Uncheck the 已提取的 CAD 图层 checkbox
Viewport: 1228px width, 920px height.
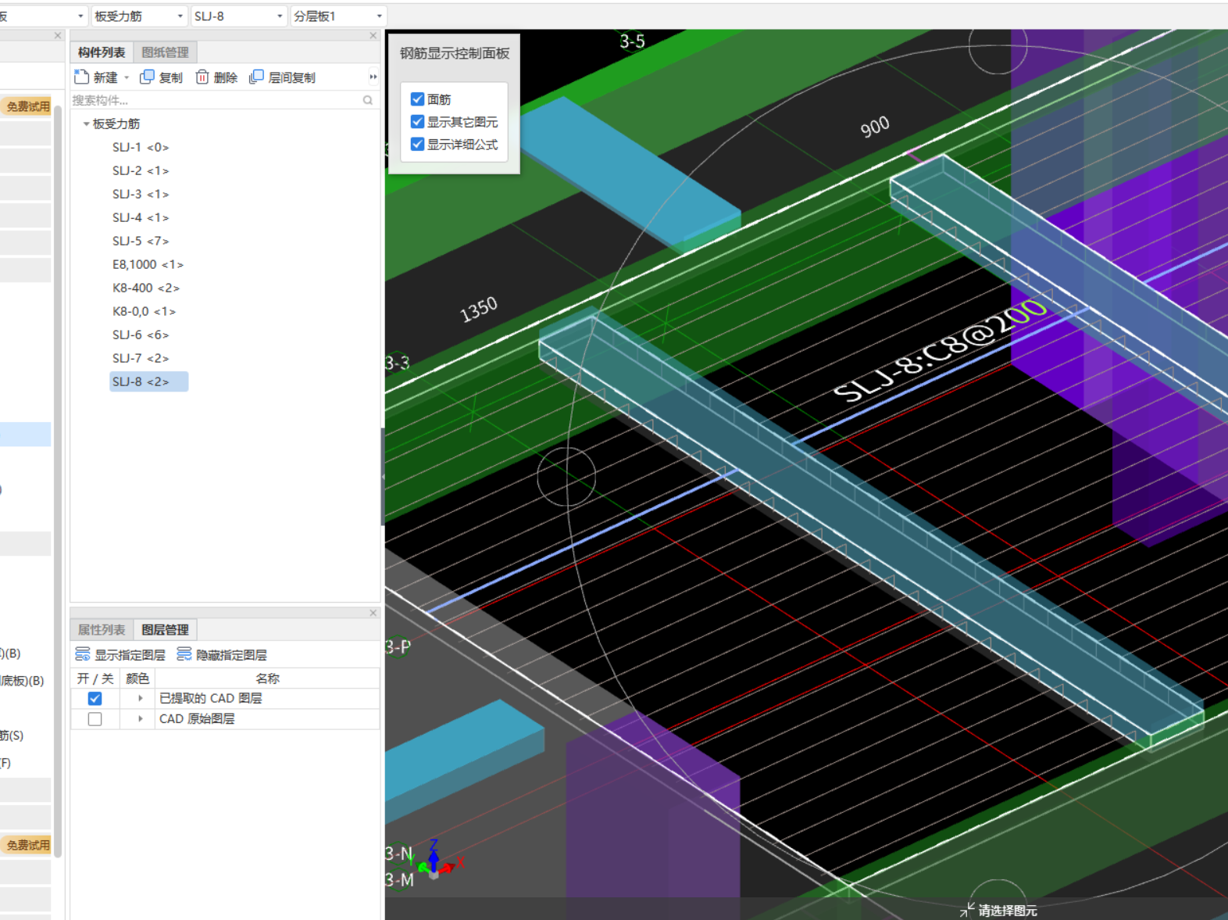pos(95,698)
